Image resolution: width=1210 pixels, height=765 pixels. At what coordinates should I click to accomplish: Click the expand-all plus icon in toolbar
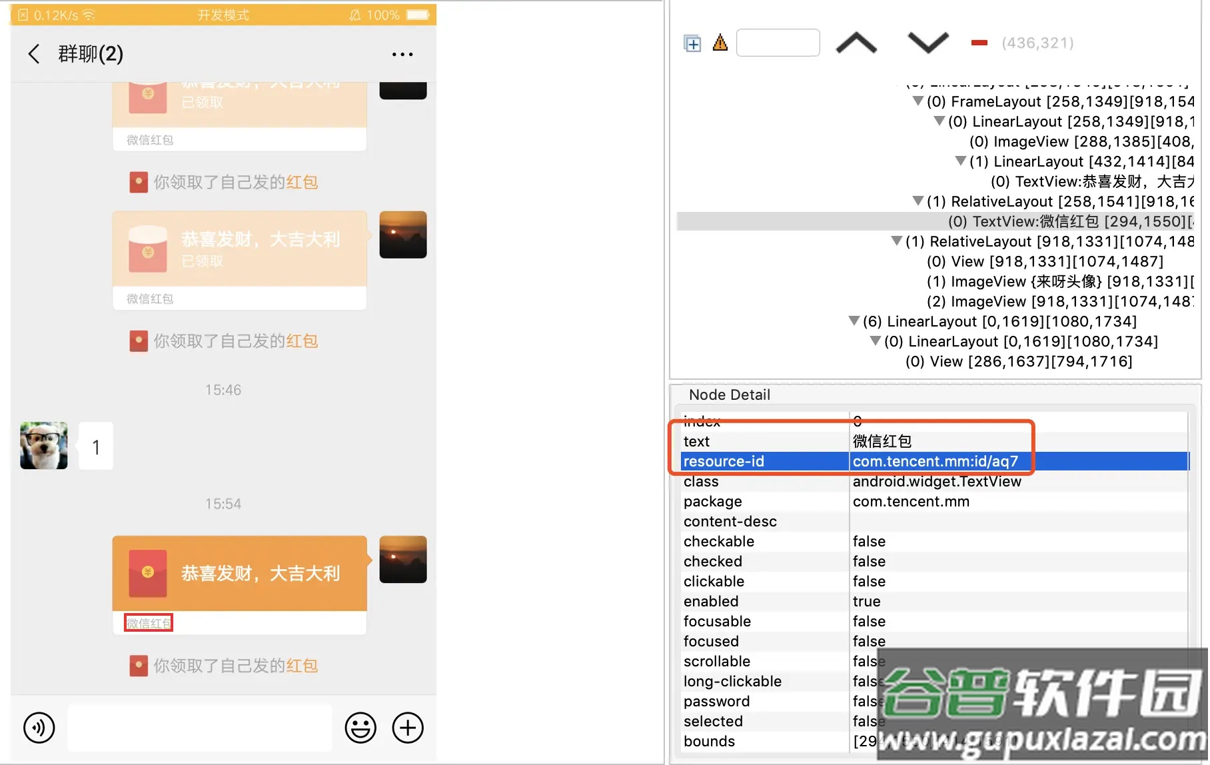[692, 43]
